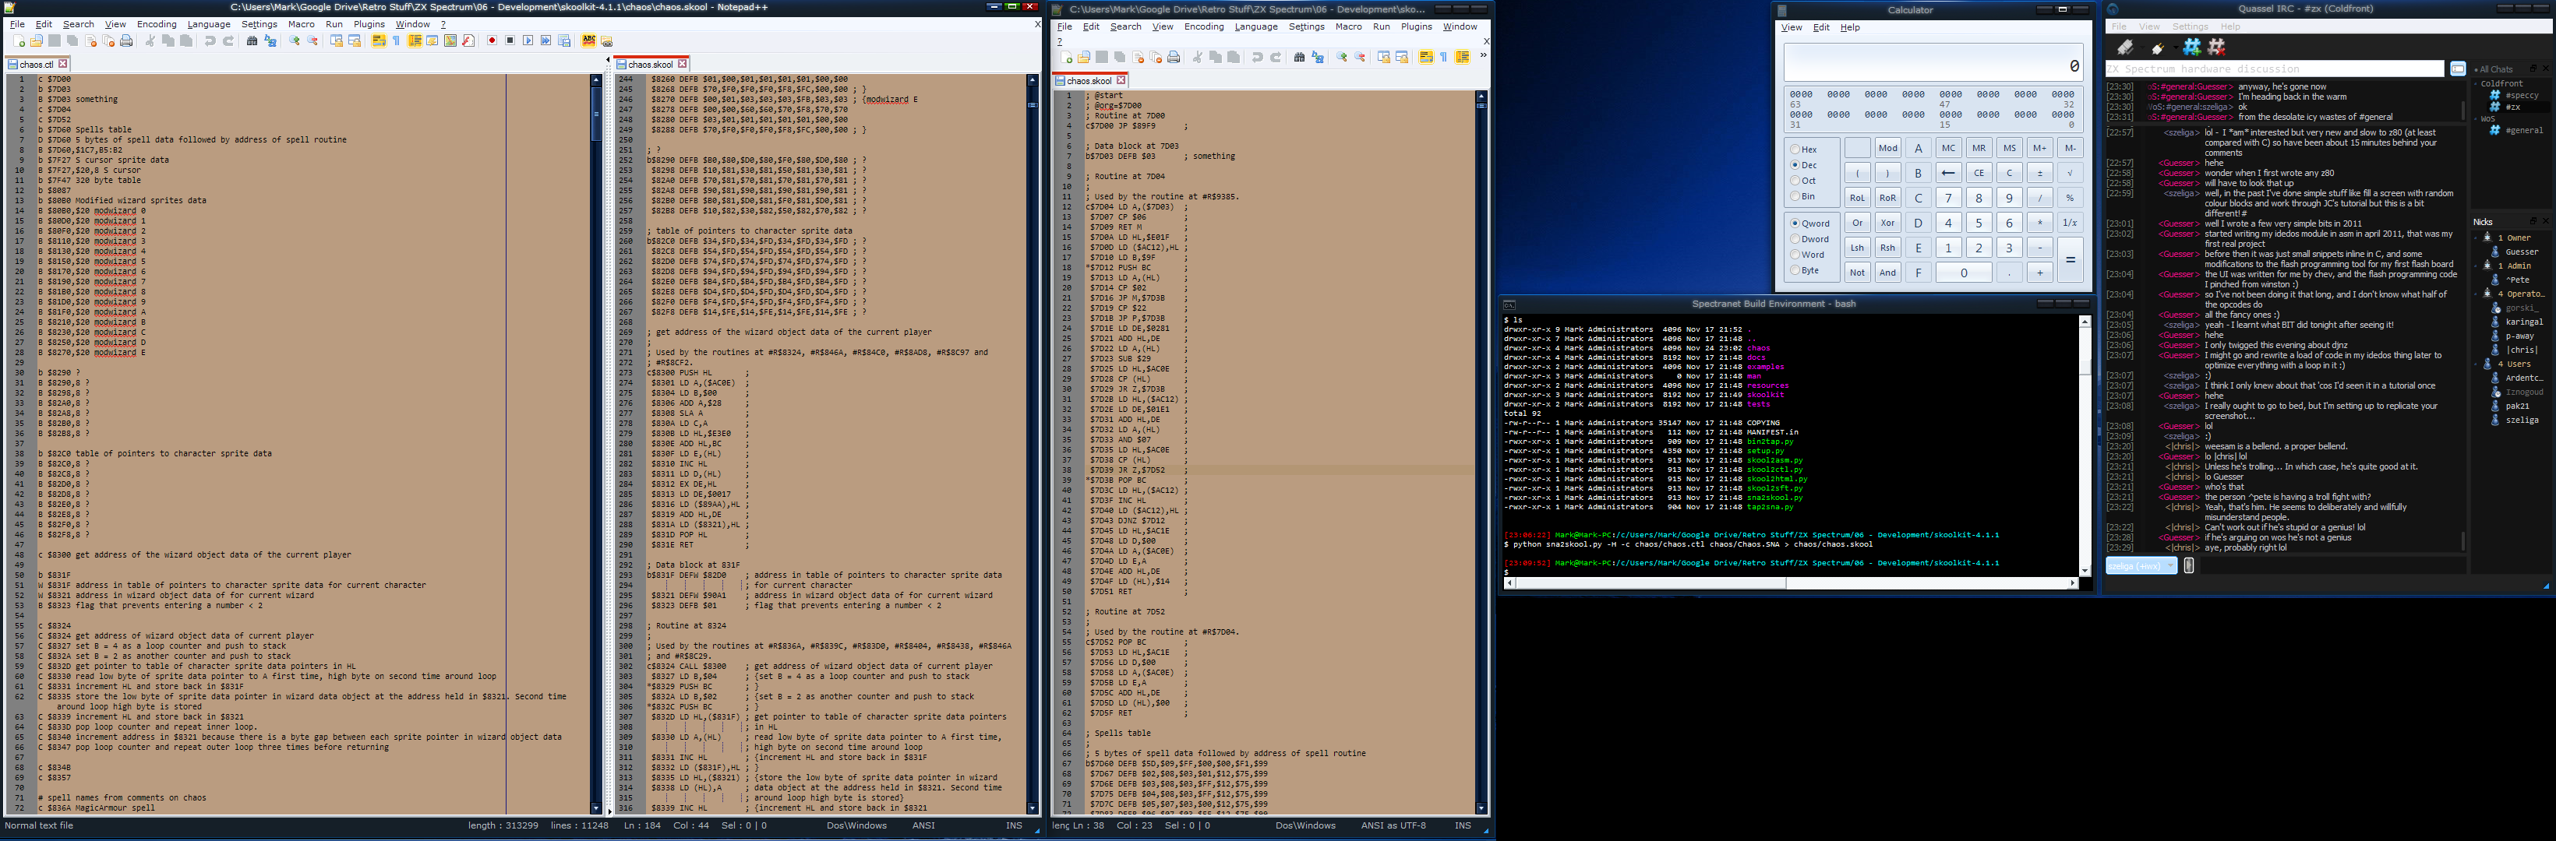Click Print icon in left Notepad++ toolbar
The height and width of the screenshot is (841, 2556).
tap(126, 40)
